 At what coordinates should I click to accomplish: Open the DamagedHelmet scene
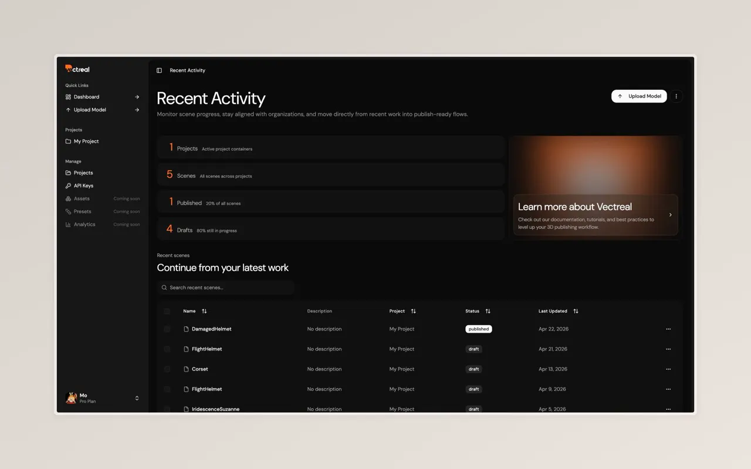coord(211,329)
